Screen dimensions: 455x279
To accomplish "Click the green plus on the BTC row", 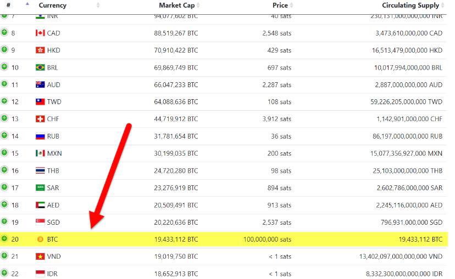I will [4, 238].
